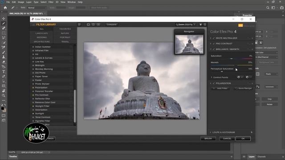This screenshot has width=285, height=160.
Task: Click the Cancel button
Action: coord(227,139)
